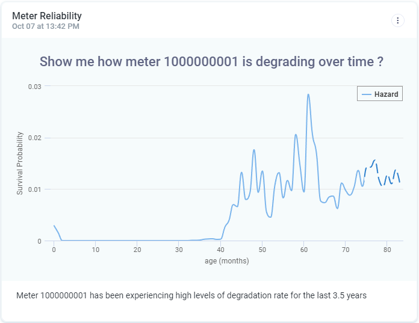Click the 20 tick on the x-axis

[137, 250]
